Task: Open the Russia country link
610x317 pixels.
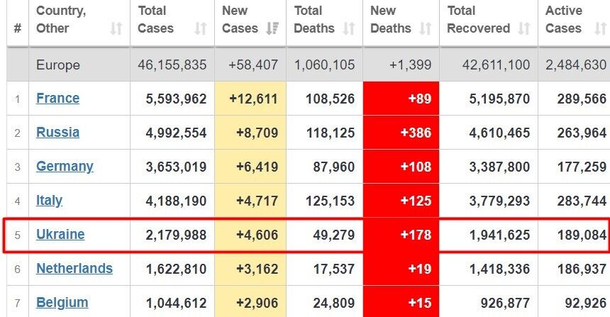Action: coord(57,133)
